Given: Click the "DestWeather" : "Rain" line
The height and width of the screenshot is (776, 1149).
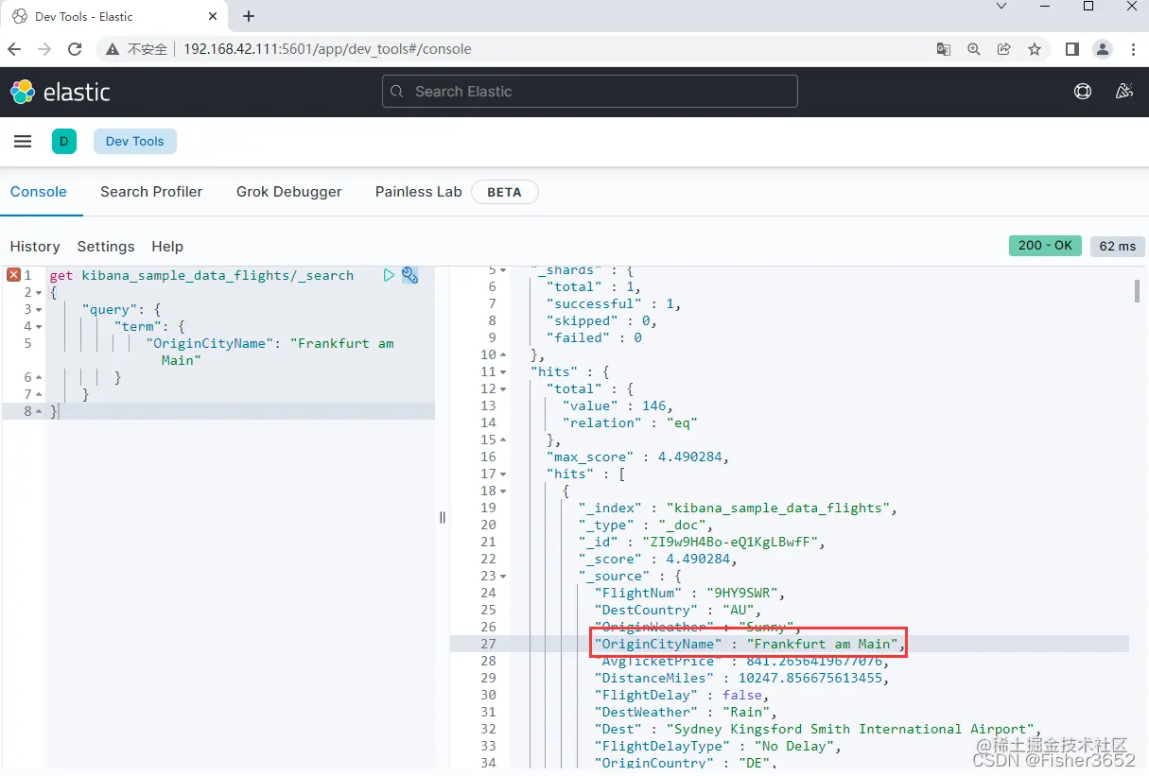Looking at the screenshot, I should (x=687, y=712).
